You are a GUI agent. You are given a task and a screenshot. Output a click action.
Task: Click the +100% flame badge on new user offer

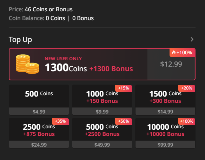coord(183,53)
